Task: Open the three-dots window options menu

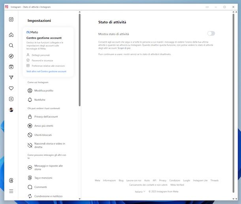Action: point(207,7)
